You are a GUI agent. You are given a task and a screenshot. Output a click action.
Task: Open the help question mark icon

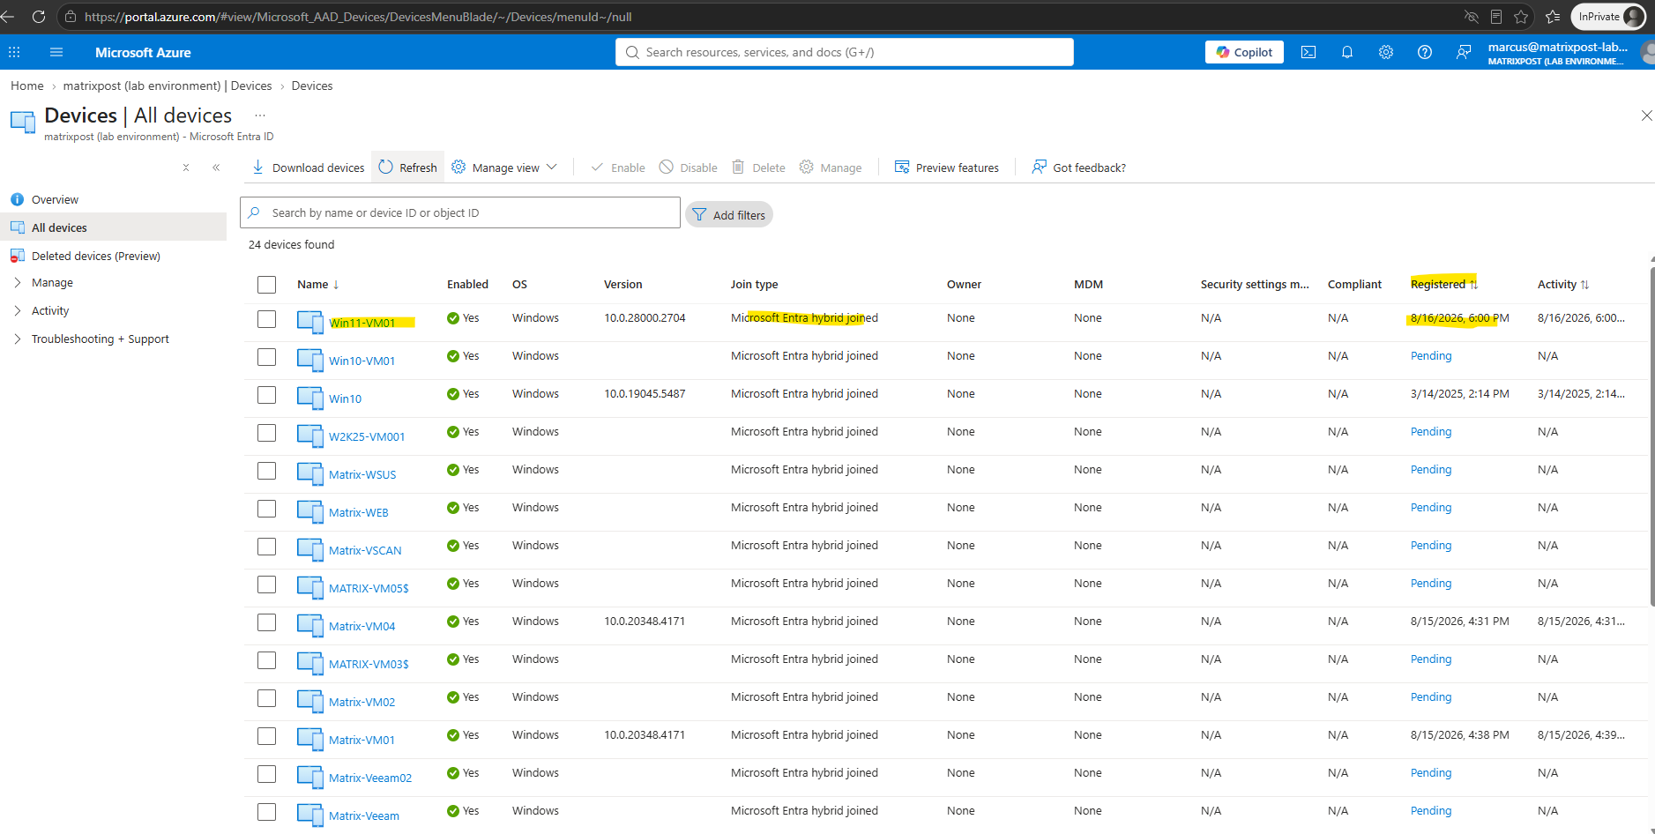1425,52
